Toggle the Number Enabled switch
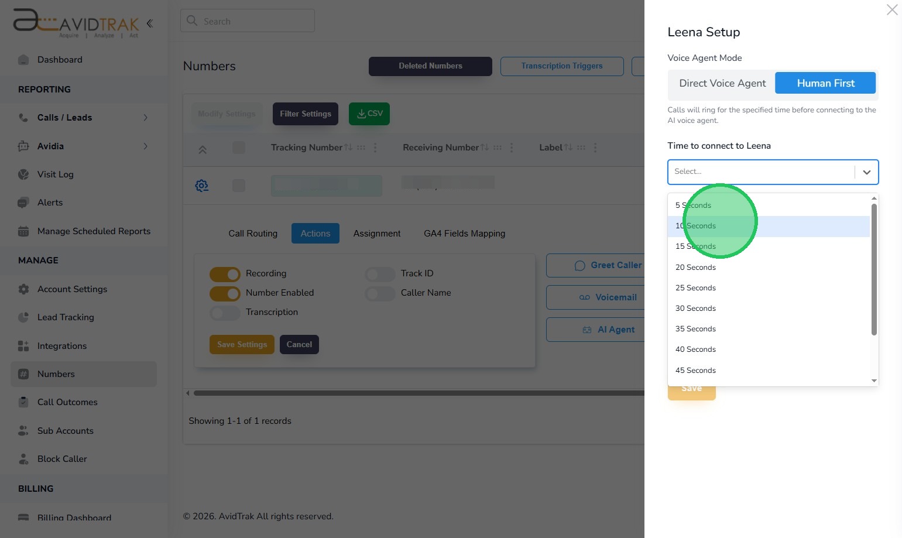 [x=225, y=293]
